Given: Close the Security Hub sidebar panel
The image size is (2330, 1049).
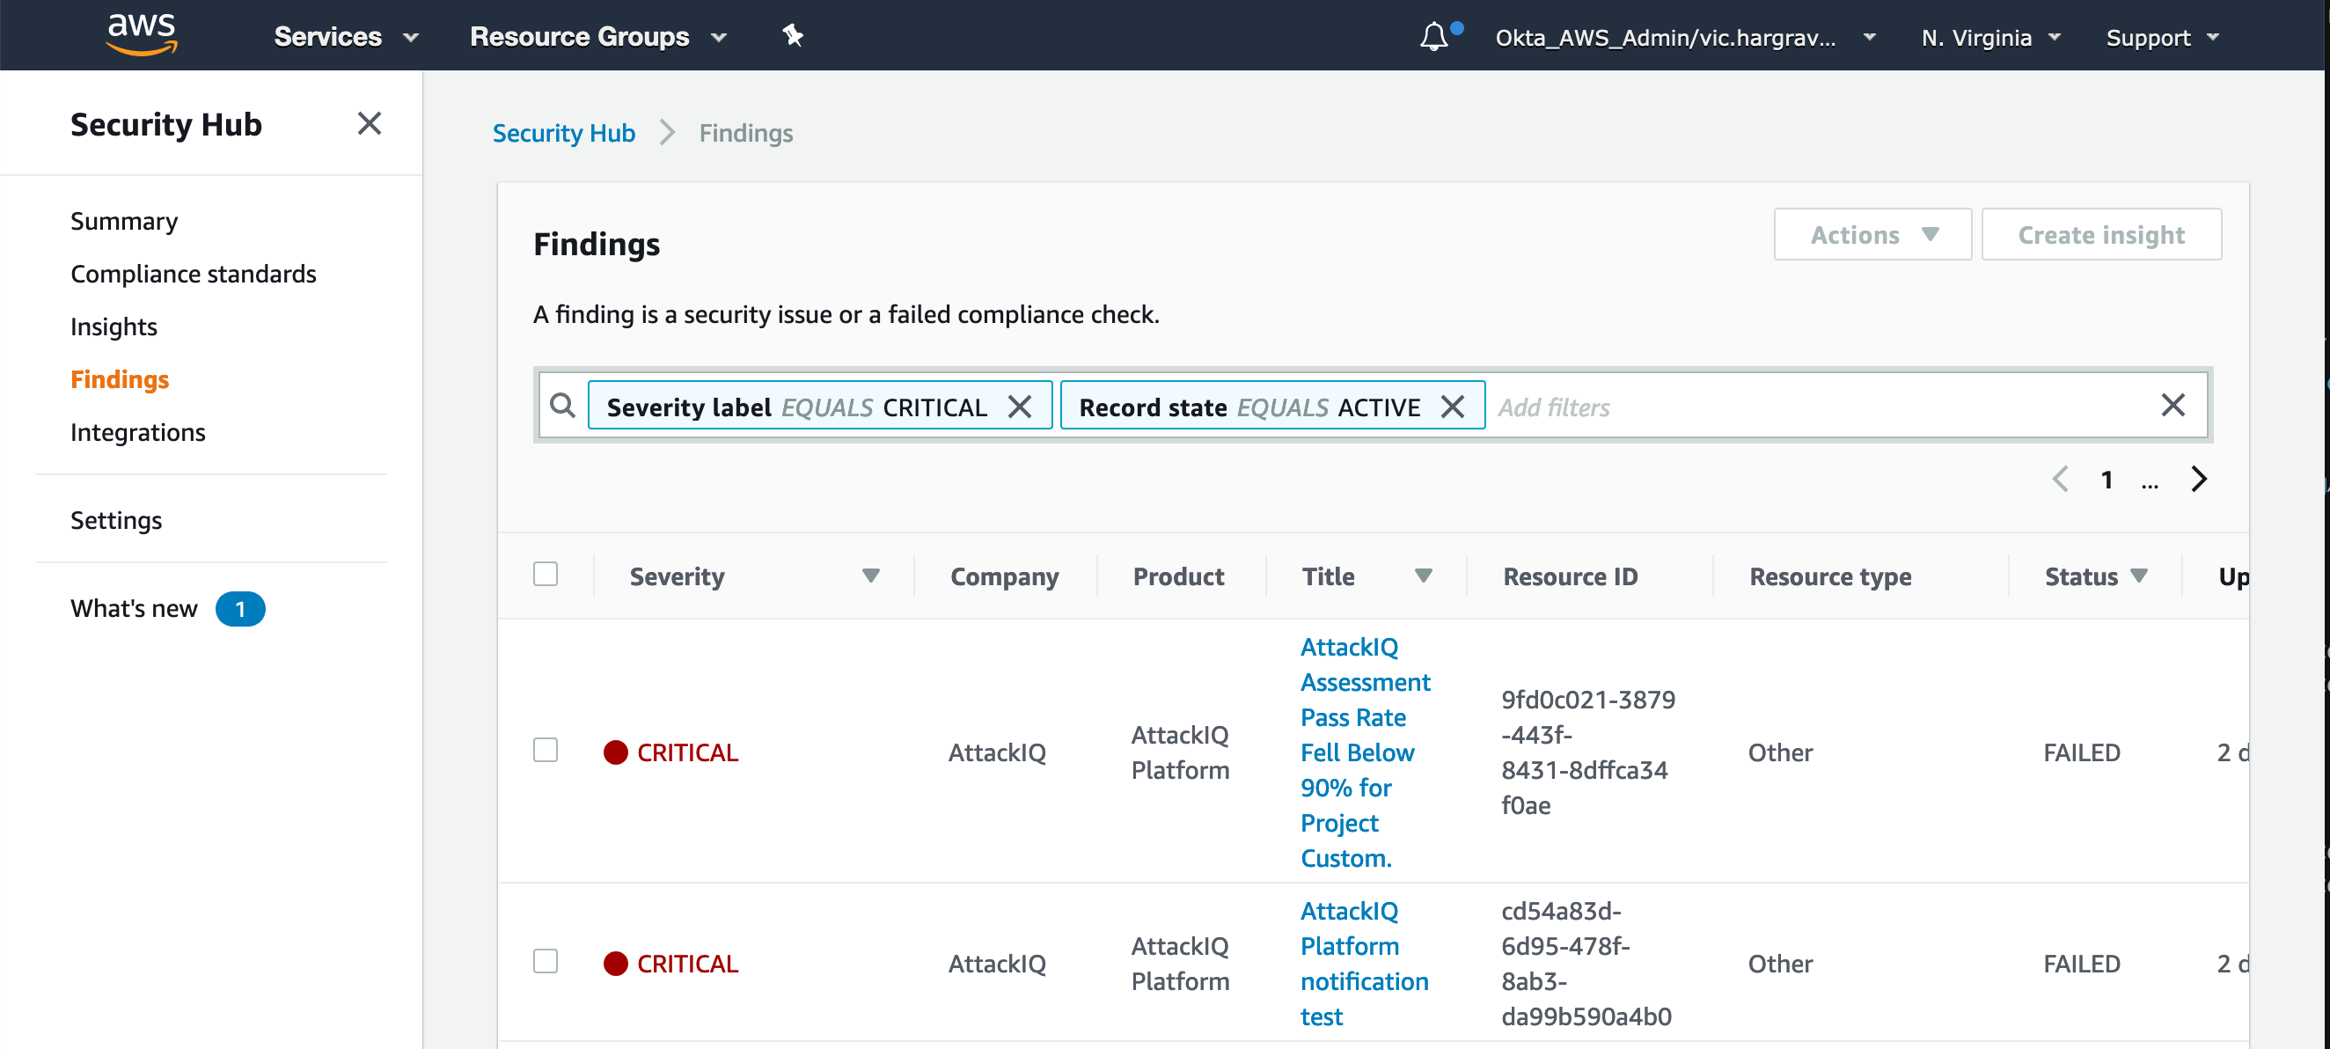Looking at the screenshot, I should 369,123.
